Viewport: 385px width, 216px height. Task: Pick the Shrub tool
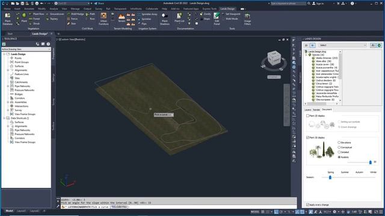(34, 23)
